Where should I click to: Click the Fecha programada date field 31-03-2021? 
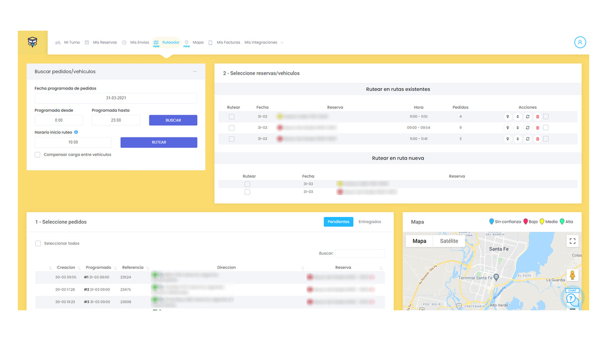(x=116, y=98)
